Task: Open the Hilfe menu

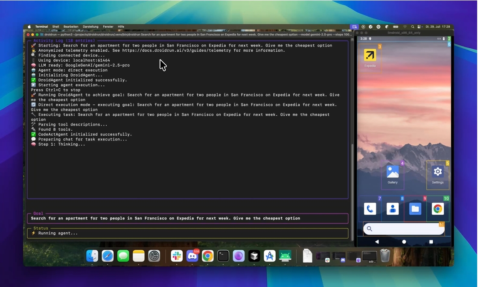Action: [121, 26]
